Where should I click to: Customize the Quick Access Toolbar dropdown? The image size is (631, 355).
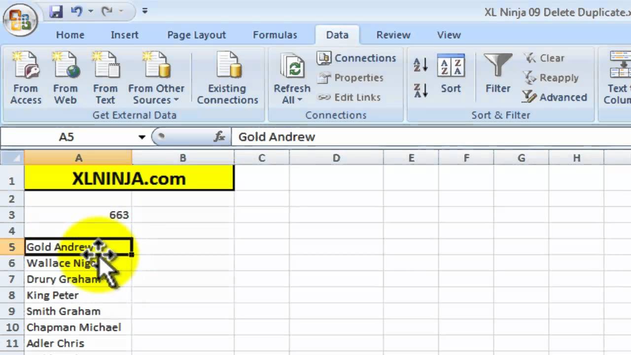point(144,11)
